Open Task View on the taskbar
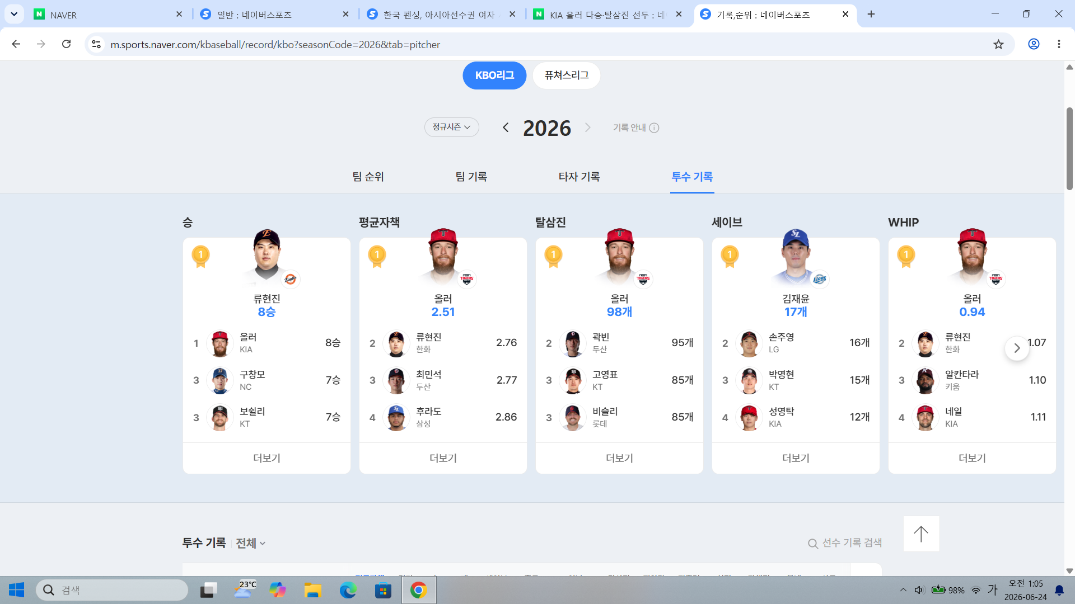Image resolution: width=1075 pixels, height=604 pixels. pyautogui.click(x=209, y=590)
